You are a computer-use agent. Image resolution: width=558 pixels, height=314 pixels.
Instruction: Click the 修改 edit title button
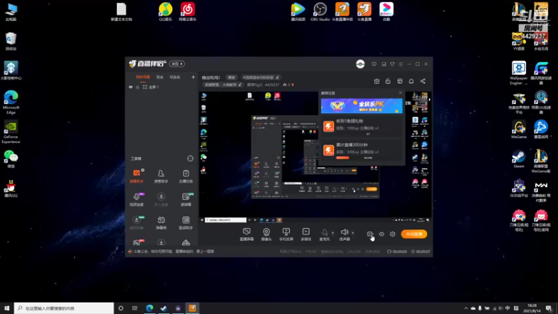click(x=232, y=77)
